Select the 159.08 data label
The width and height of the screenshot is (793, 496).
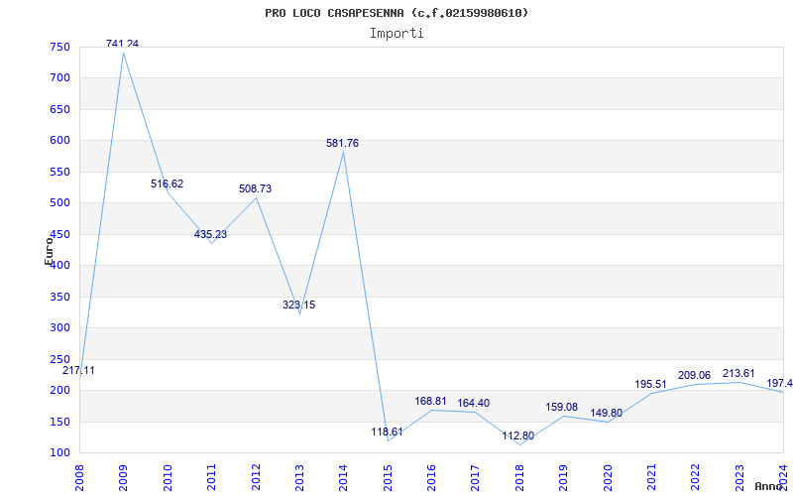(561, 407)
